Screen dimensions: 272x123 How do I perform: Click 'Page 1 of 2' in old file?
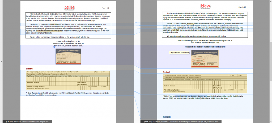coord(105,8)
